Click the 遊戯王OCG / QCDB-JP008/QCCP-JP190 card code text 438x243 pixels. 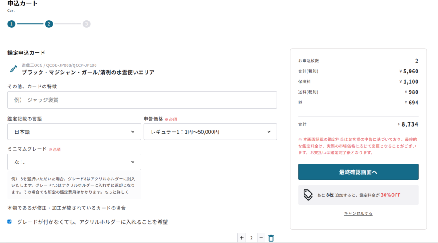(x=59, y=65)
